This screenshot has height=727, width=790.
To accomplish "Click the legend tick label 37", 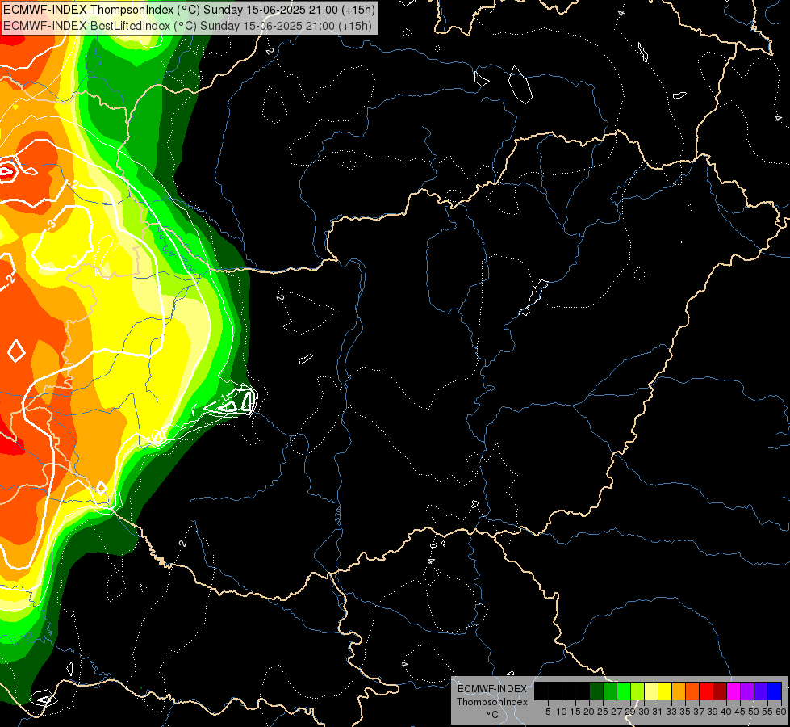I will coord(699,712).
